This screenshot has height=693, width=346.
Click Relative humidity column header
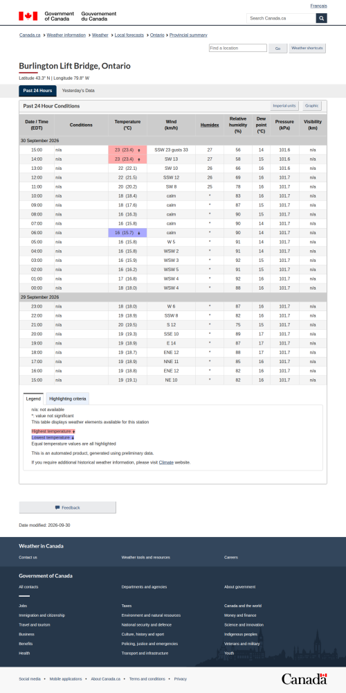pos(238,125)
